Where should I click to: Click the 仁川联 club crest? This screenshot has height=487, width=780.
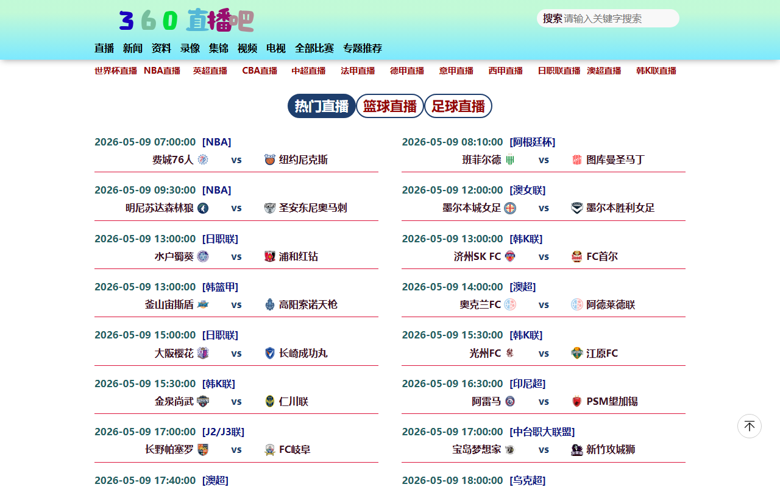coord(270,401)
